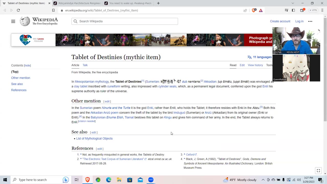Click the browser address bar URL
The width and height of the screenshot is (327, 184).
(x=101, y=10)
